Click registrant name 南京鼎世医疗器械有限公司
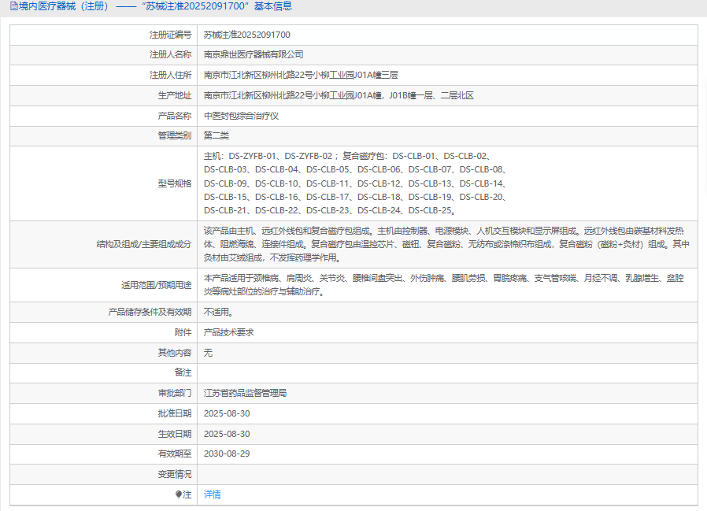707x511 pixels. tap(254, 54)
